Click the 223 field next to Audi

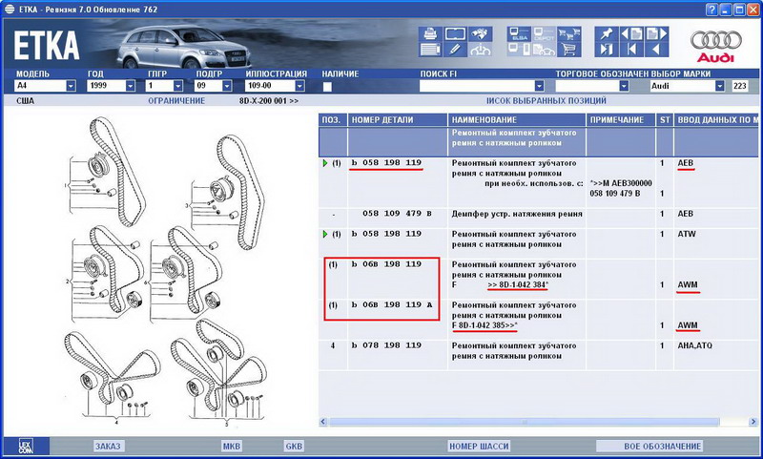coord(739,86)
